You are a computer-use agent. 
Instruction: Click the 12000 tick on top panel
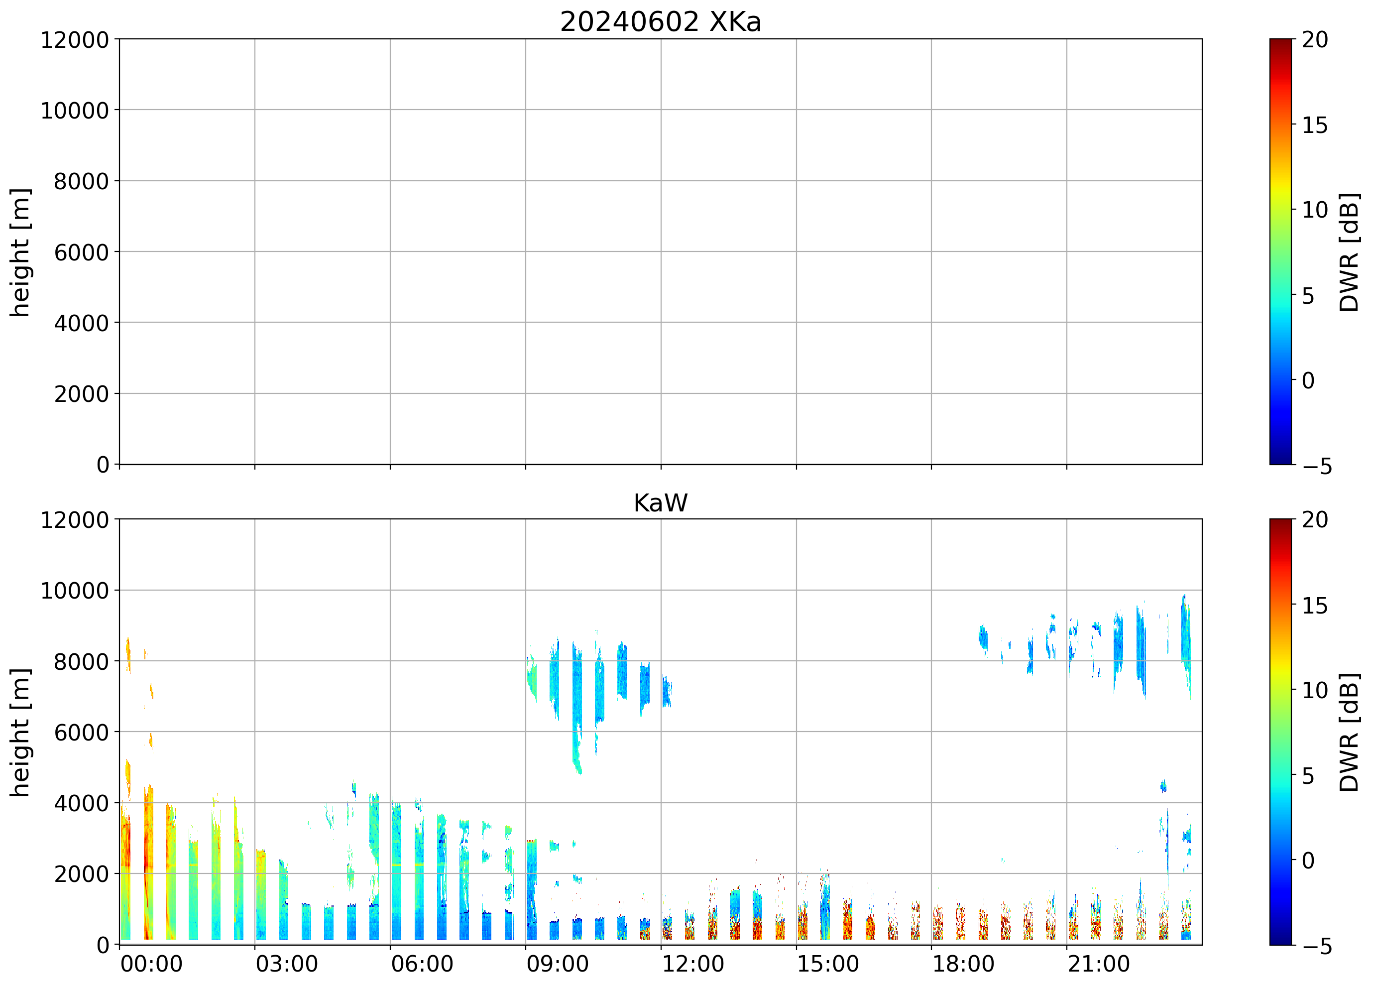75,40
